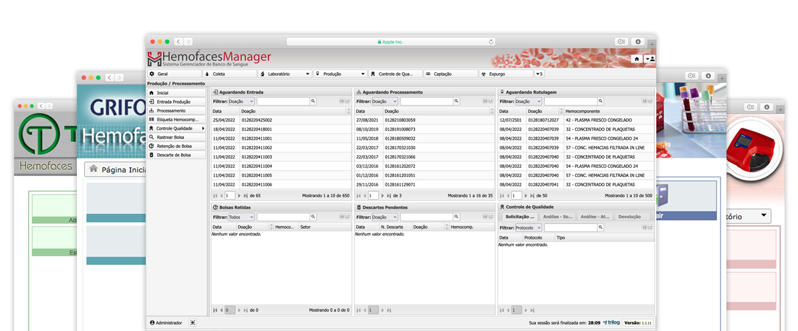
Task: Open the Expurgo menu button
Action: [505, 74]
